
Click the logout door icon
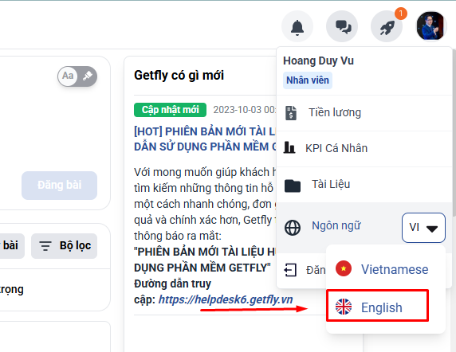290,270
